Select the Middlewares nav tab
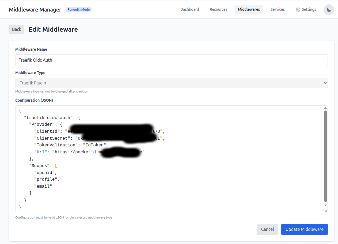Screen dimensions: 338x244 (x=249, y=9)
